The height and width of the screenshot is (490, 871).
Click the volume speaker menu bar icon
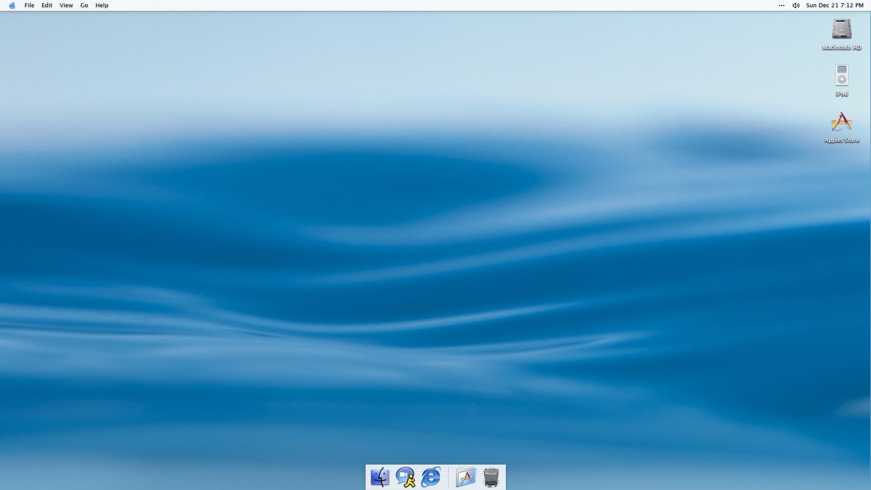796,5
